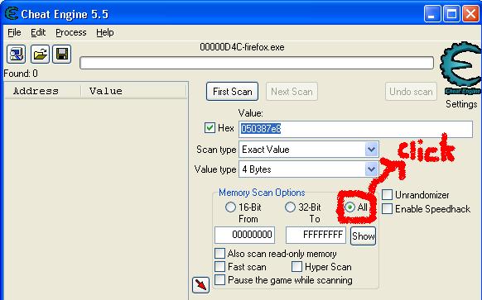Open the Help menu
The height and width of the screenshot is (300, 482).
[105, 32]
